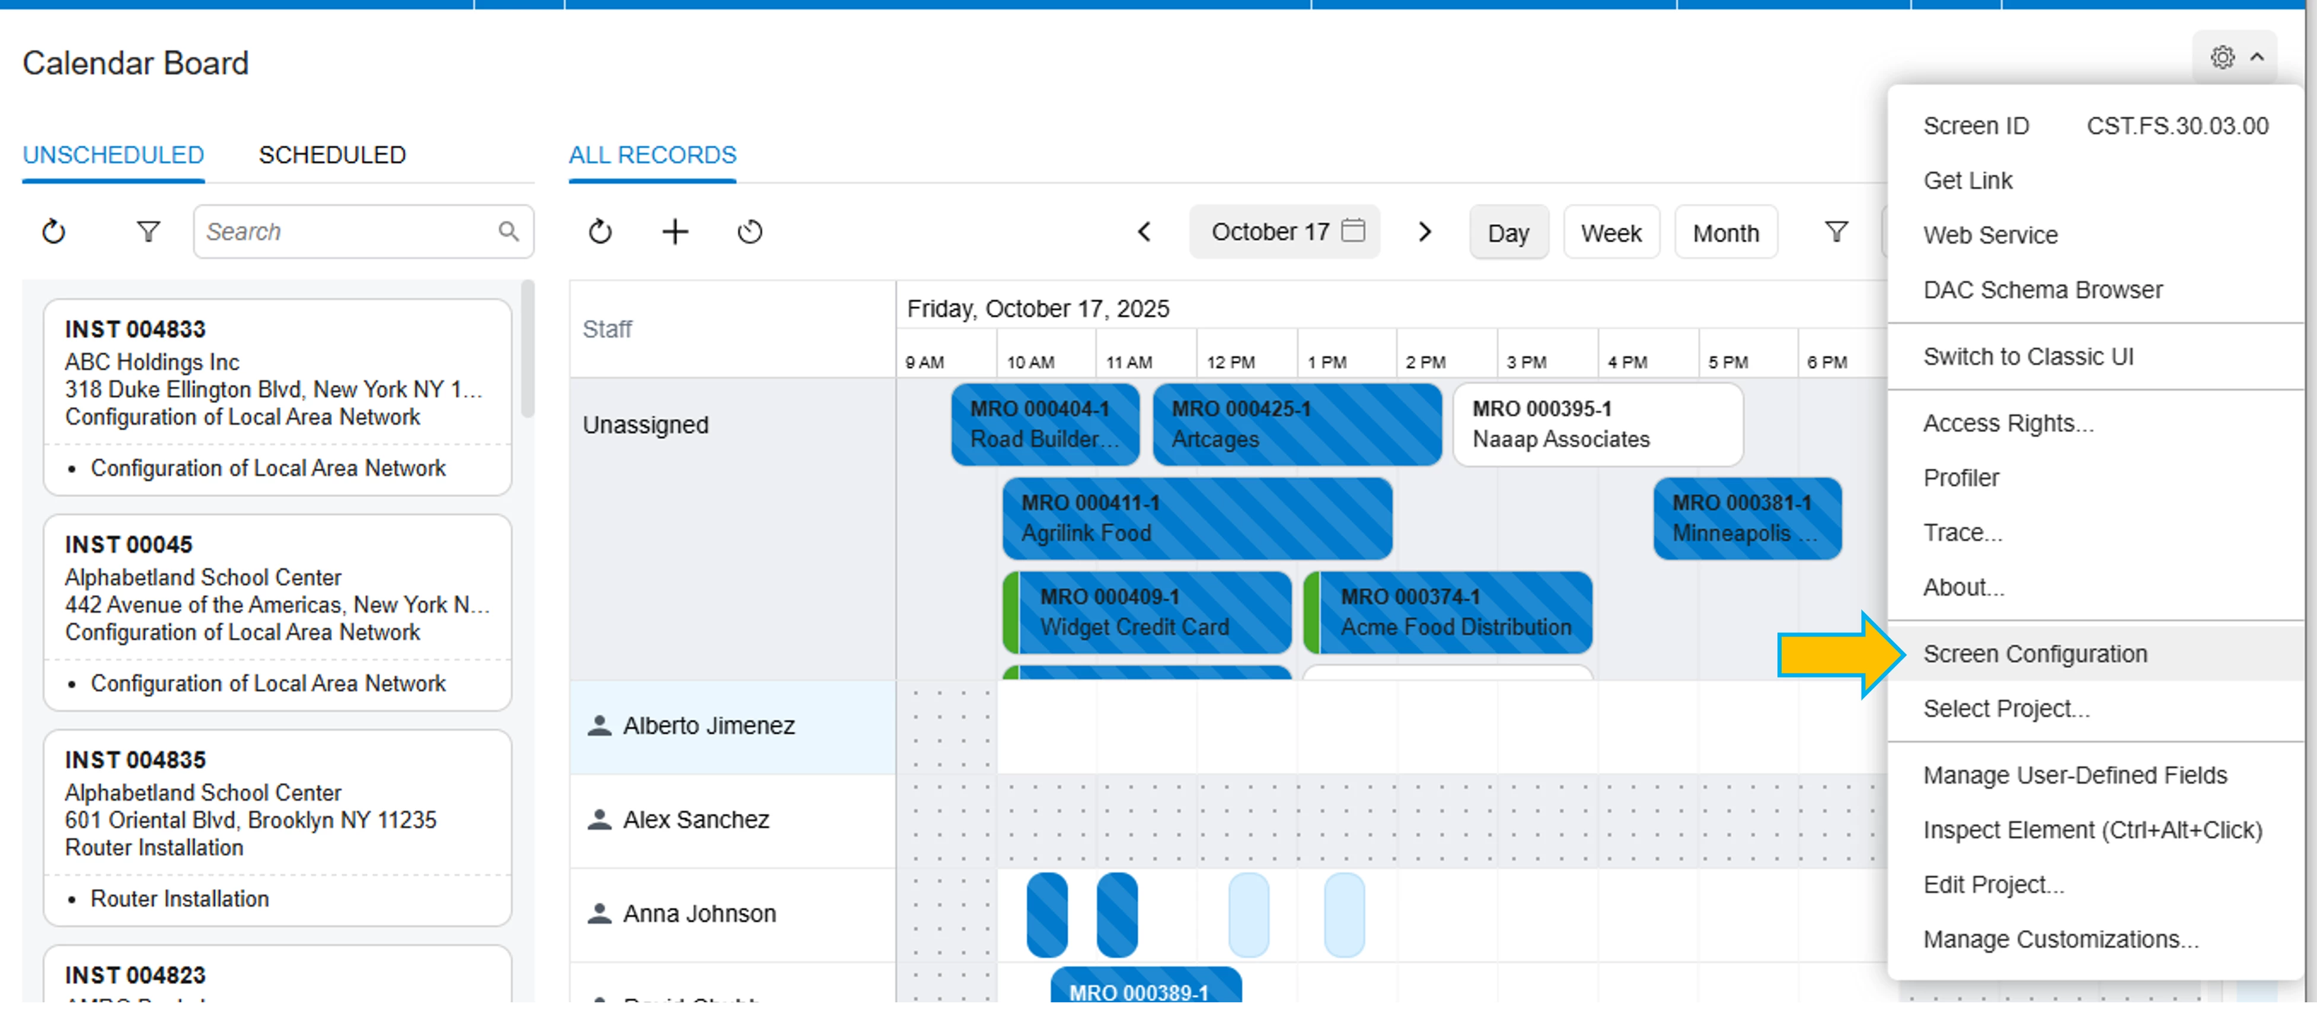Click the calendar icon next to October 17
Screen dimensions: 2317x1029
click(1353, 231)
